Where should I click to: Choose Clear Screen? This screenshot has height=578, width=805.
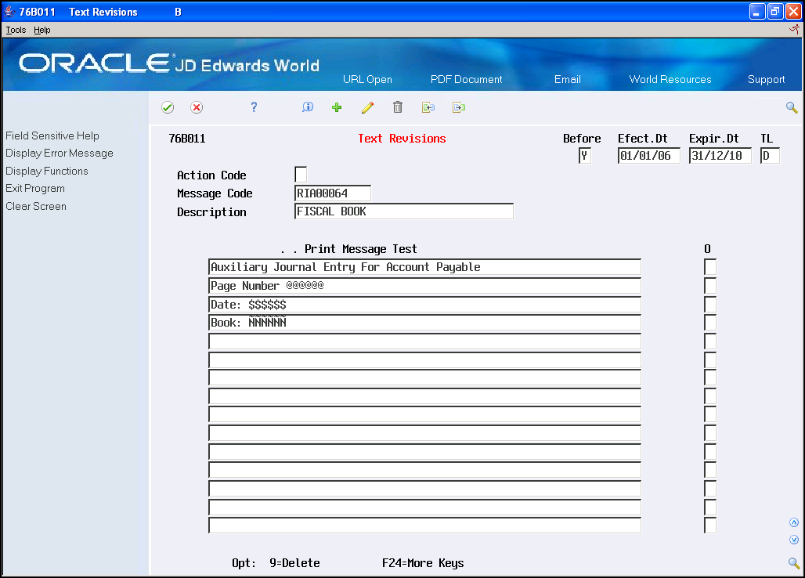tap(36, 206)
